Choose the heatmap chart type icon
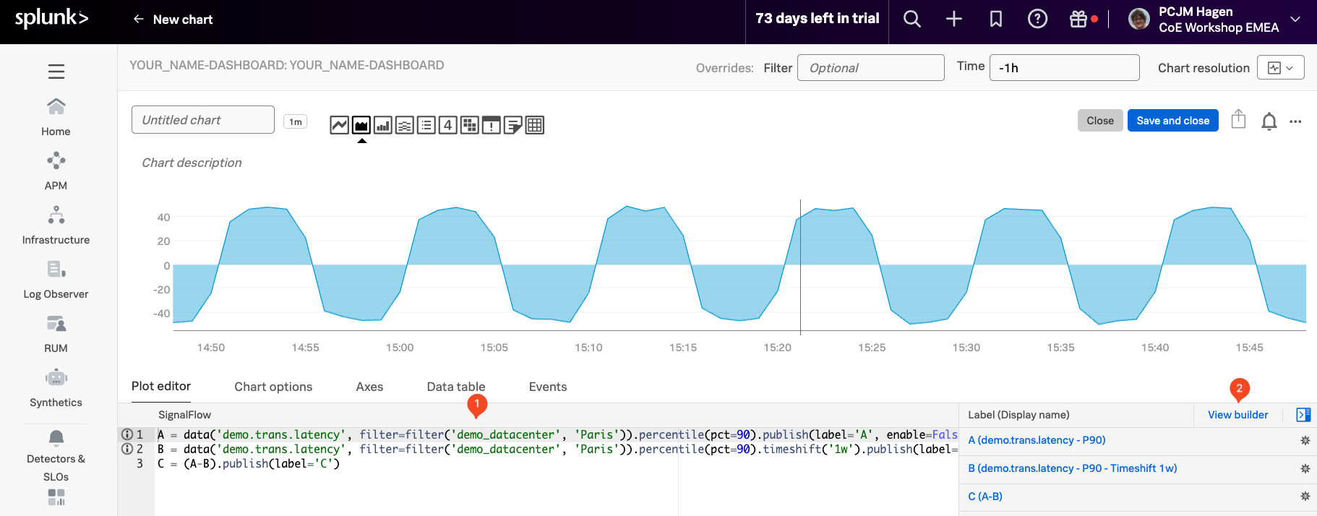Screen dimensions: 1317x516 (x=470, y=125)
